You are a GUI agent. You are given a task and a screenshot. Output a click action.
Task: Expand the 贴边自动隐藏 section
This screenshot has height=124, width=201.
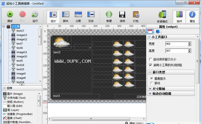(150, 94)
